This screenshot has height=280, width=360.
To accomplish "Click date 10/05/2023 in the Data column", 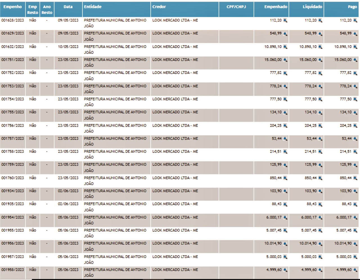I will point(68,47).
